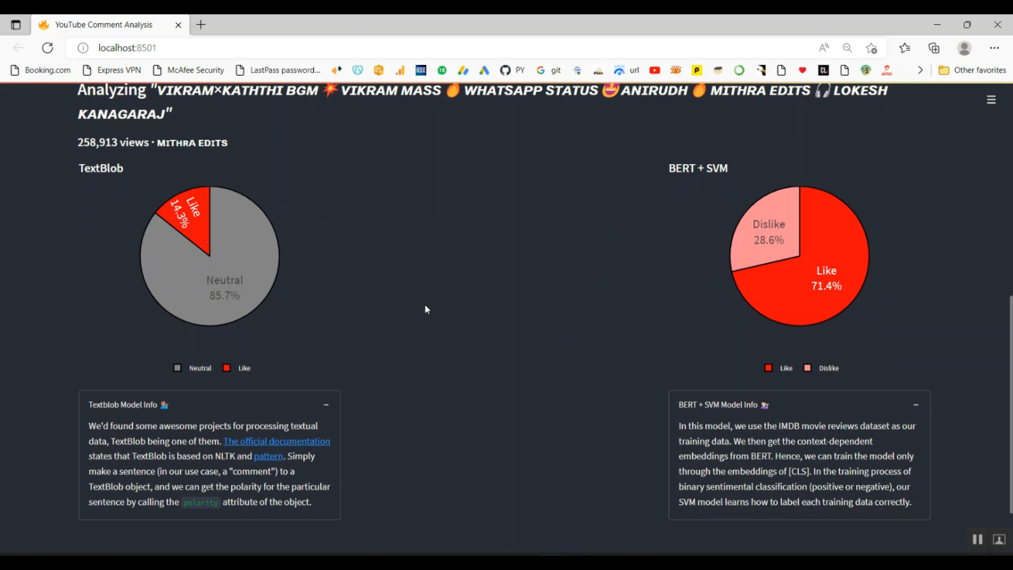Screen dimensions: 1013x570
Task: Click the '258,913 views' text
Action: pyautogui.click(x=113, y=142)
